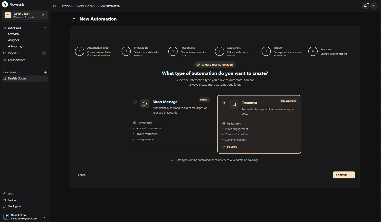Screen dimensions: 381x222
Task: Add a new project with the plus icon
Action: (45, 72)
